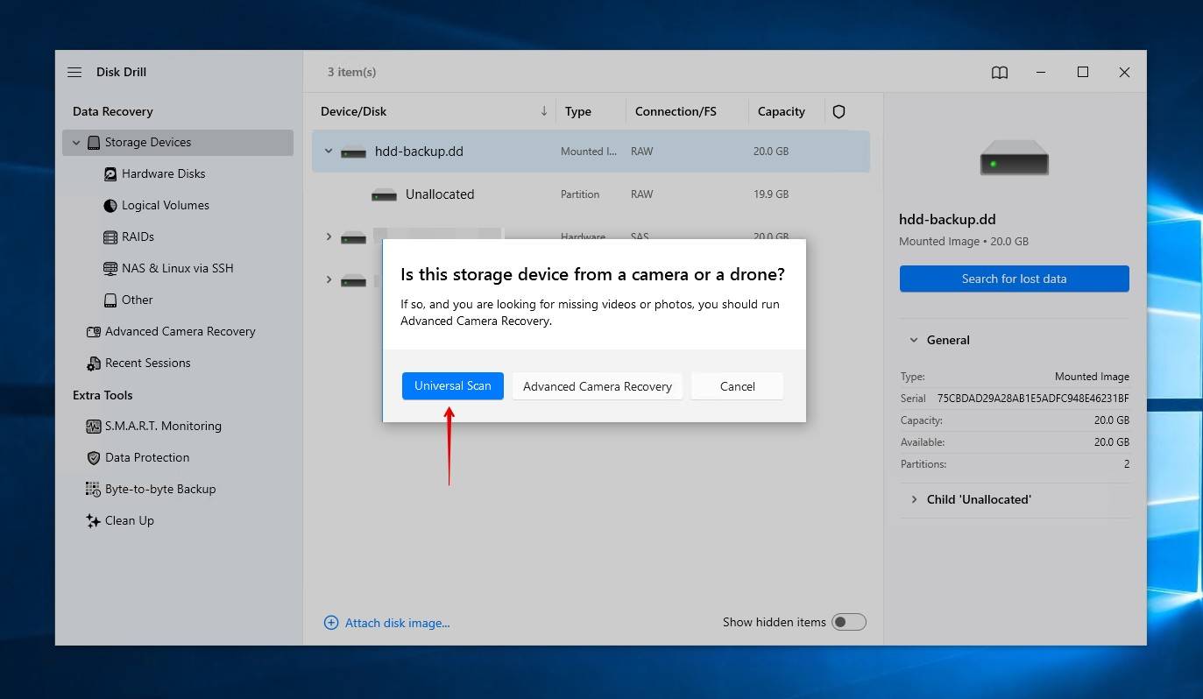Select Byte-to-byte Backup in Extra Tools
The image size is (1203, 699).
[159, 489]
